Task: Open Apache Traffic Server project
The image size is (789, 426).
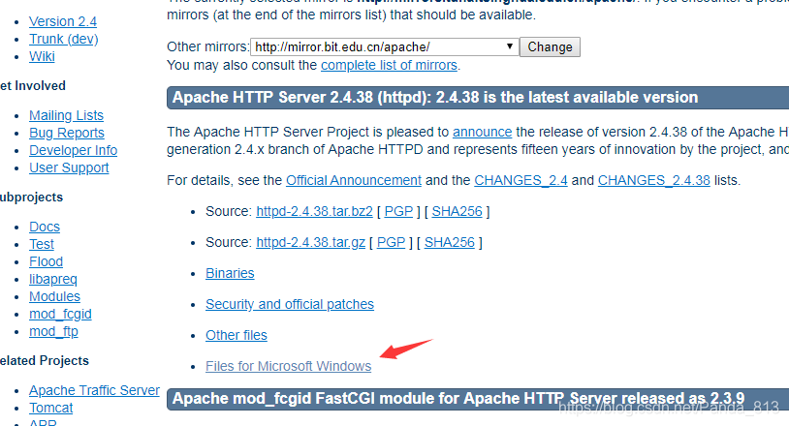Action: click(94, 390)
